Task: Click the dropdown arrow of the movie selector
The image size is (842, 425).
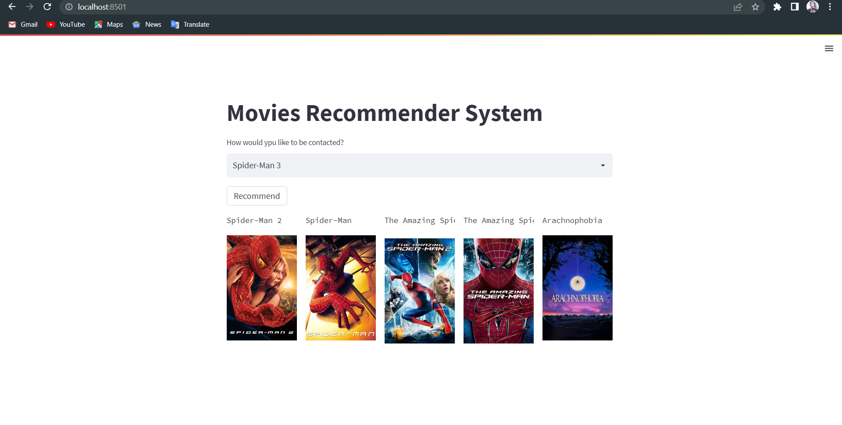Action: coord(603,165)
